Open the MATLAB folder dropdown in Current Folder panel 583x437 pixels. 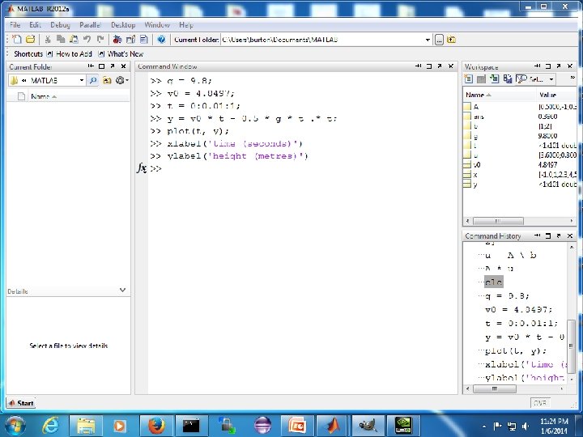point(82,80)
